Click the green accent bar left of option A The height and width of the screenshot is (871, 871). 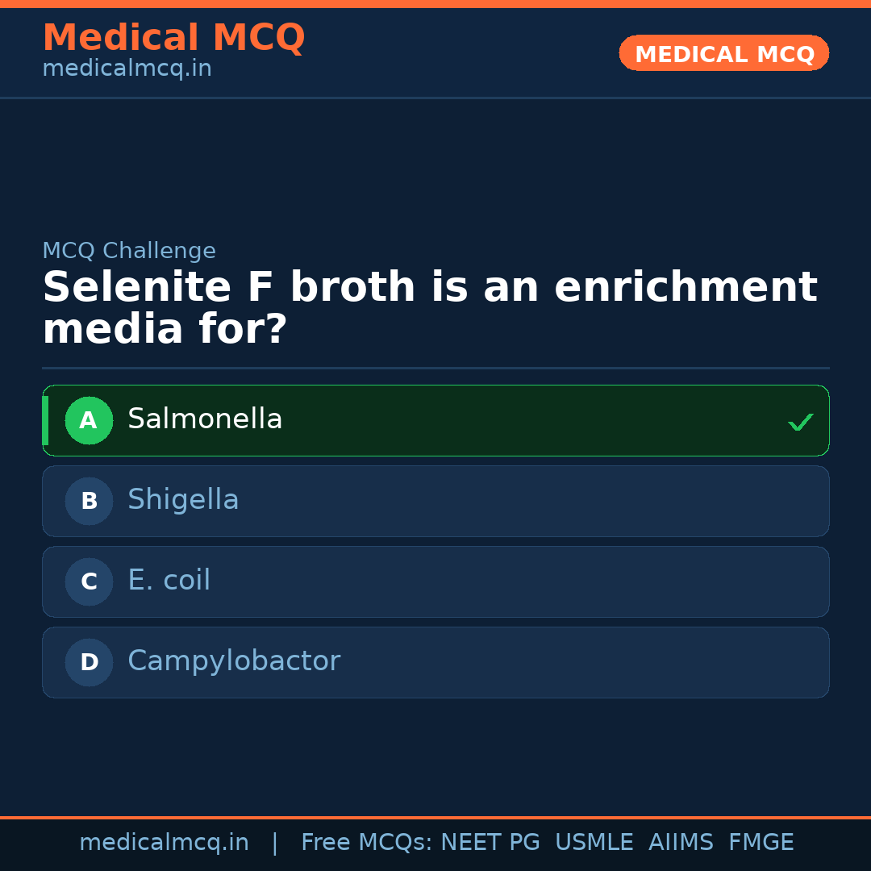pyautogui.click(x=45, y=420)
